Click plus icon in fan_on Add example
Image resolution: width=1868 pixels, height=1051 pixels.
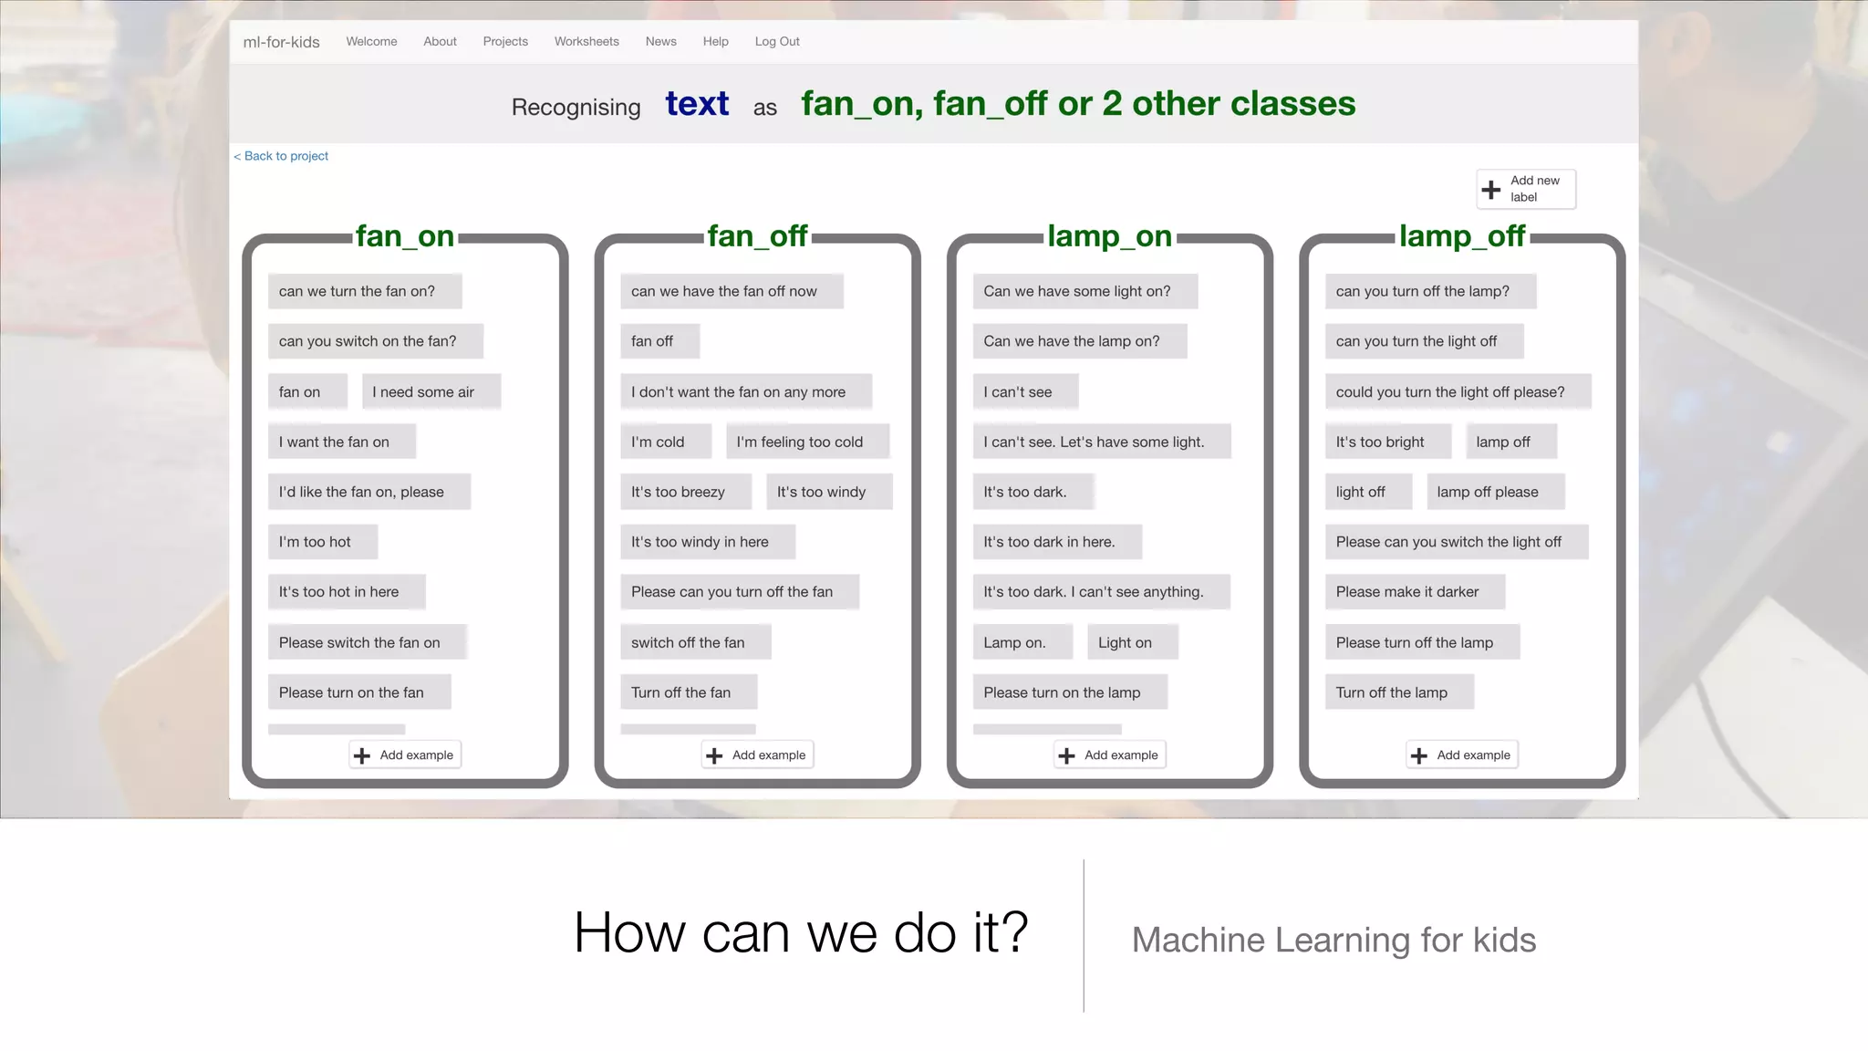coord(362,755)
